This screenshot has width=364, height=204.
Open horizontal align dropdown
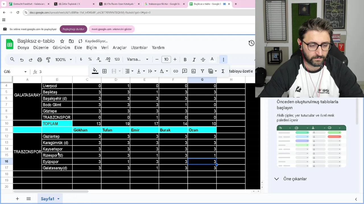[x=129, y=71]
